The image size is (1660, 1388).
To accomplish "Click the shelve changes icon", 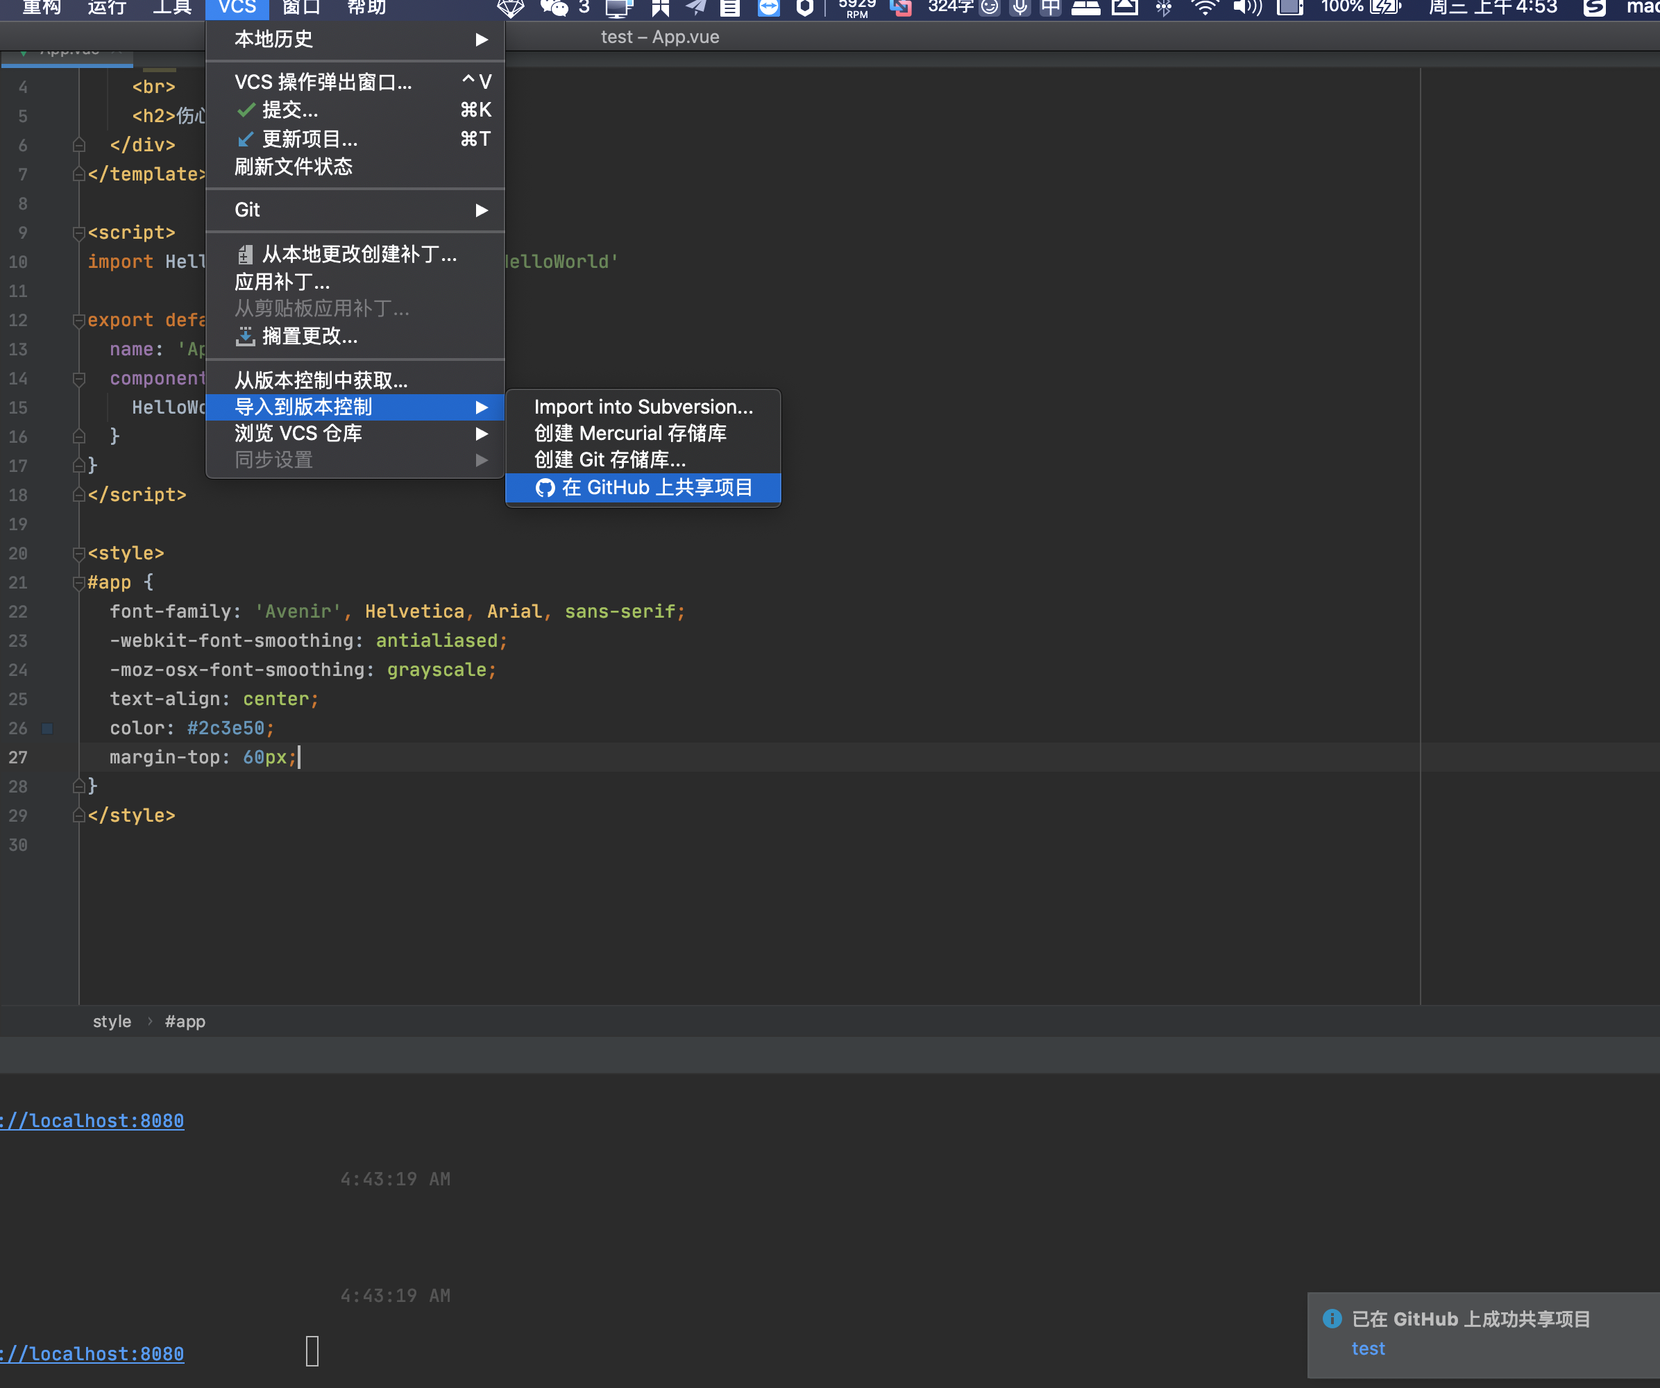I will pyautogui.click(x=246, y=337).
